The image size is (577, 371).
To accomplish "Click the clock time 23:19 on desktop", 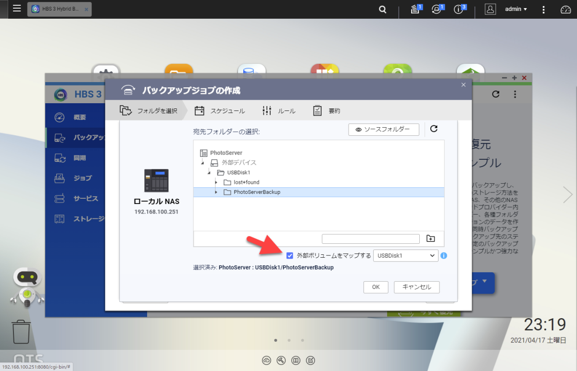I will pyautogui.click(x=545, y=325).
